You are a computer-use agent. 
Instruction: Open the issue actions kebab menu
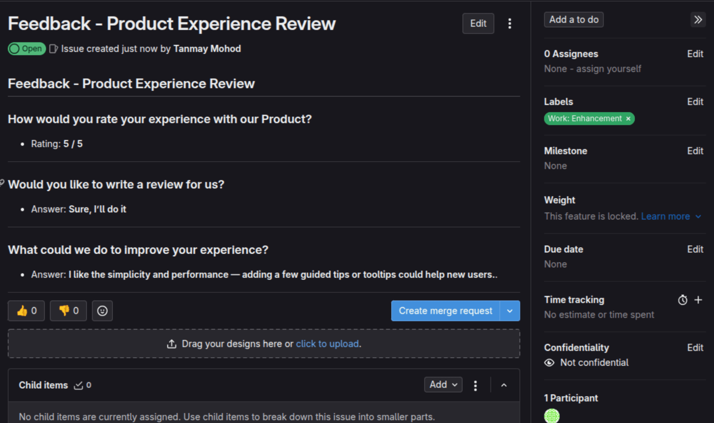pyautogui.click(x=509, y=23)
